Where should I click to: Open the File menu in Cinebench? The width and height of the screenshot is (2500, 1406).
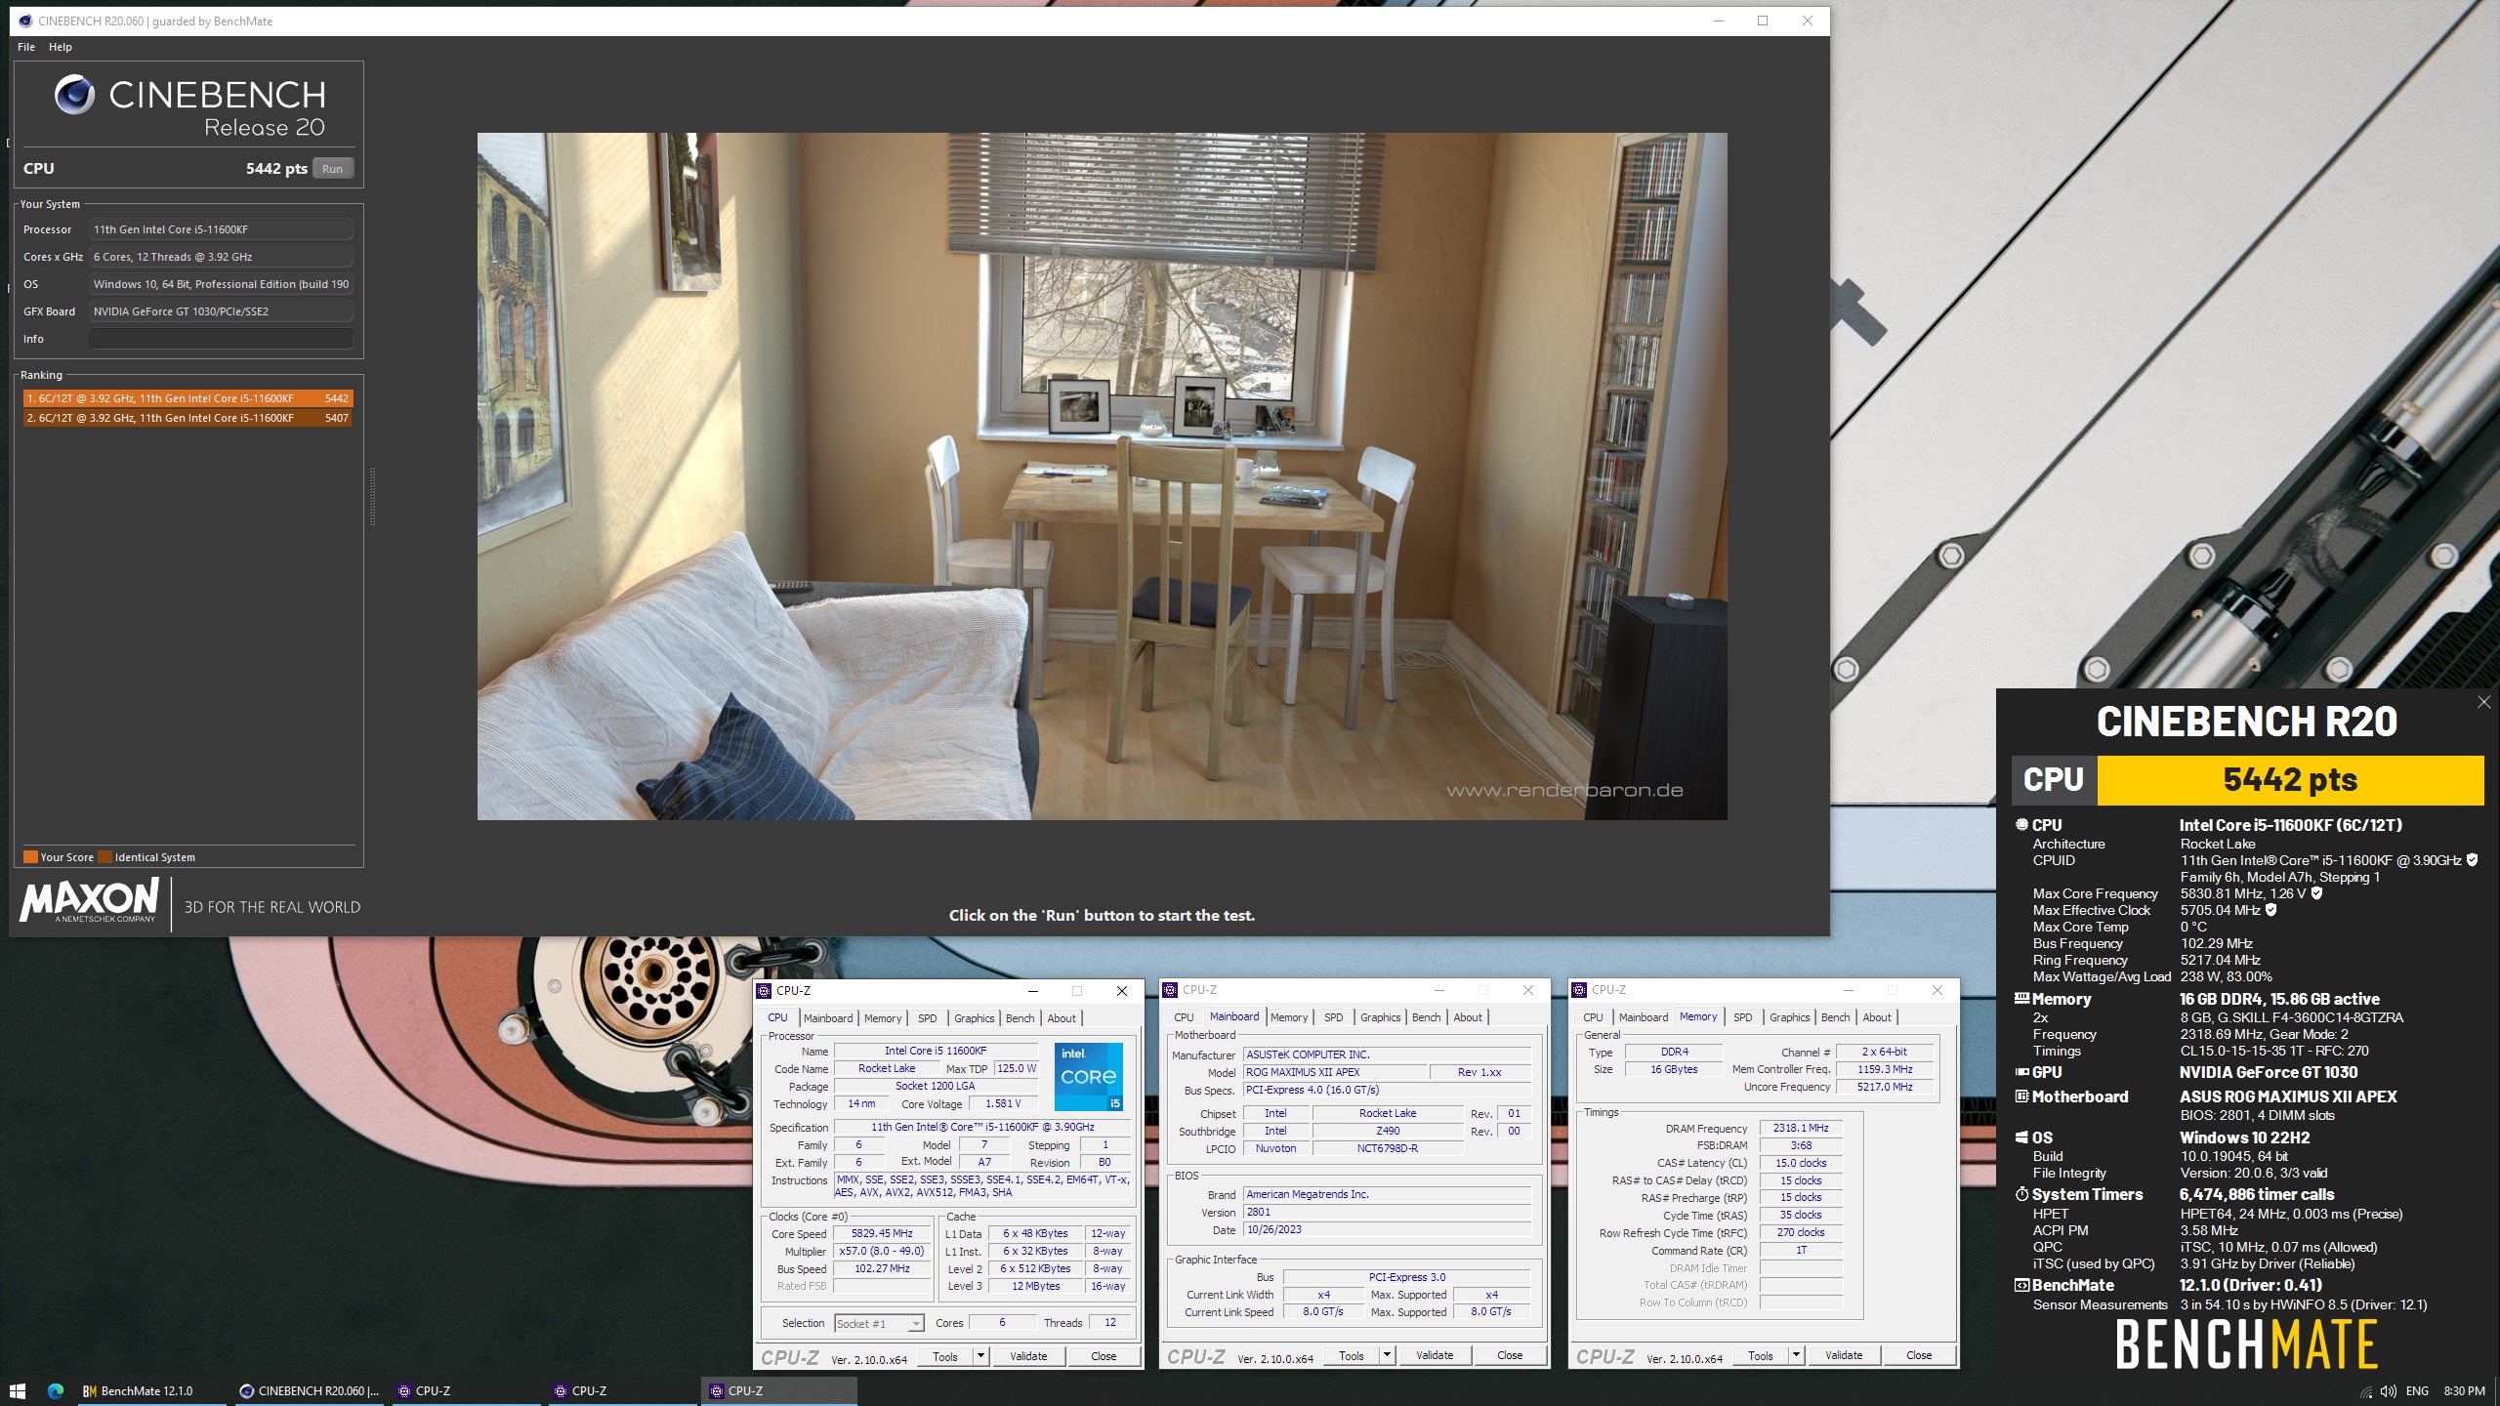coord(26,47)
